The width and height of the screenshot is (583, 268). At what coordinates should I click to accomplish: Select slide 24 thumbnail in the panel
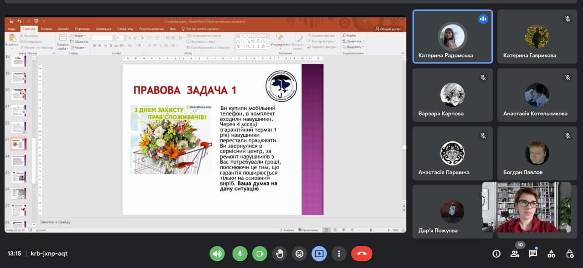tap(19, 160)
